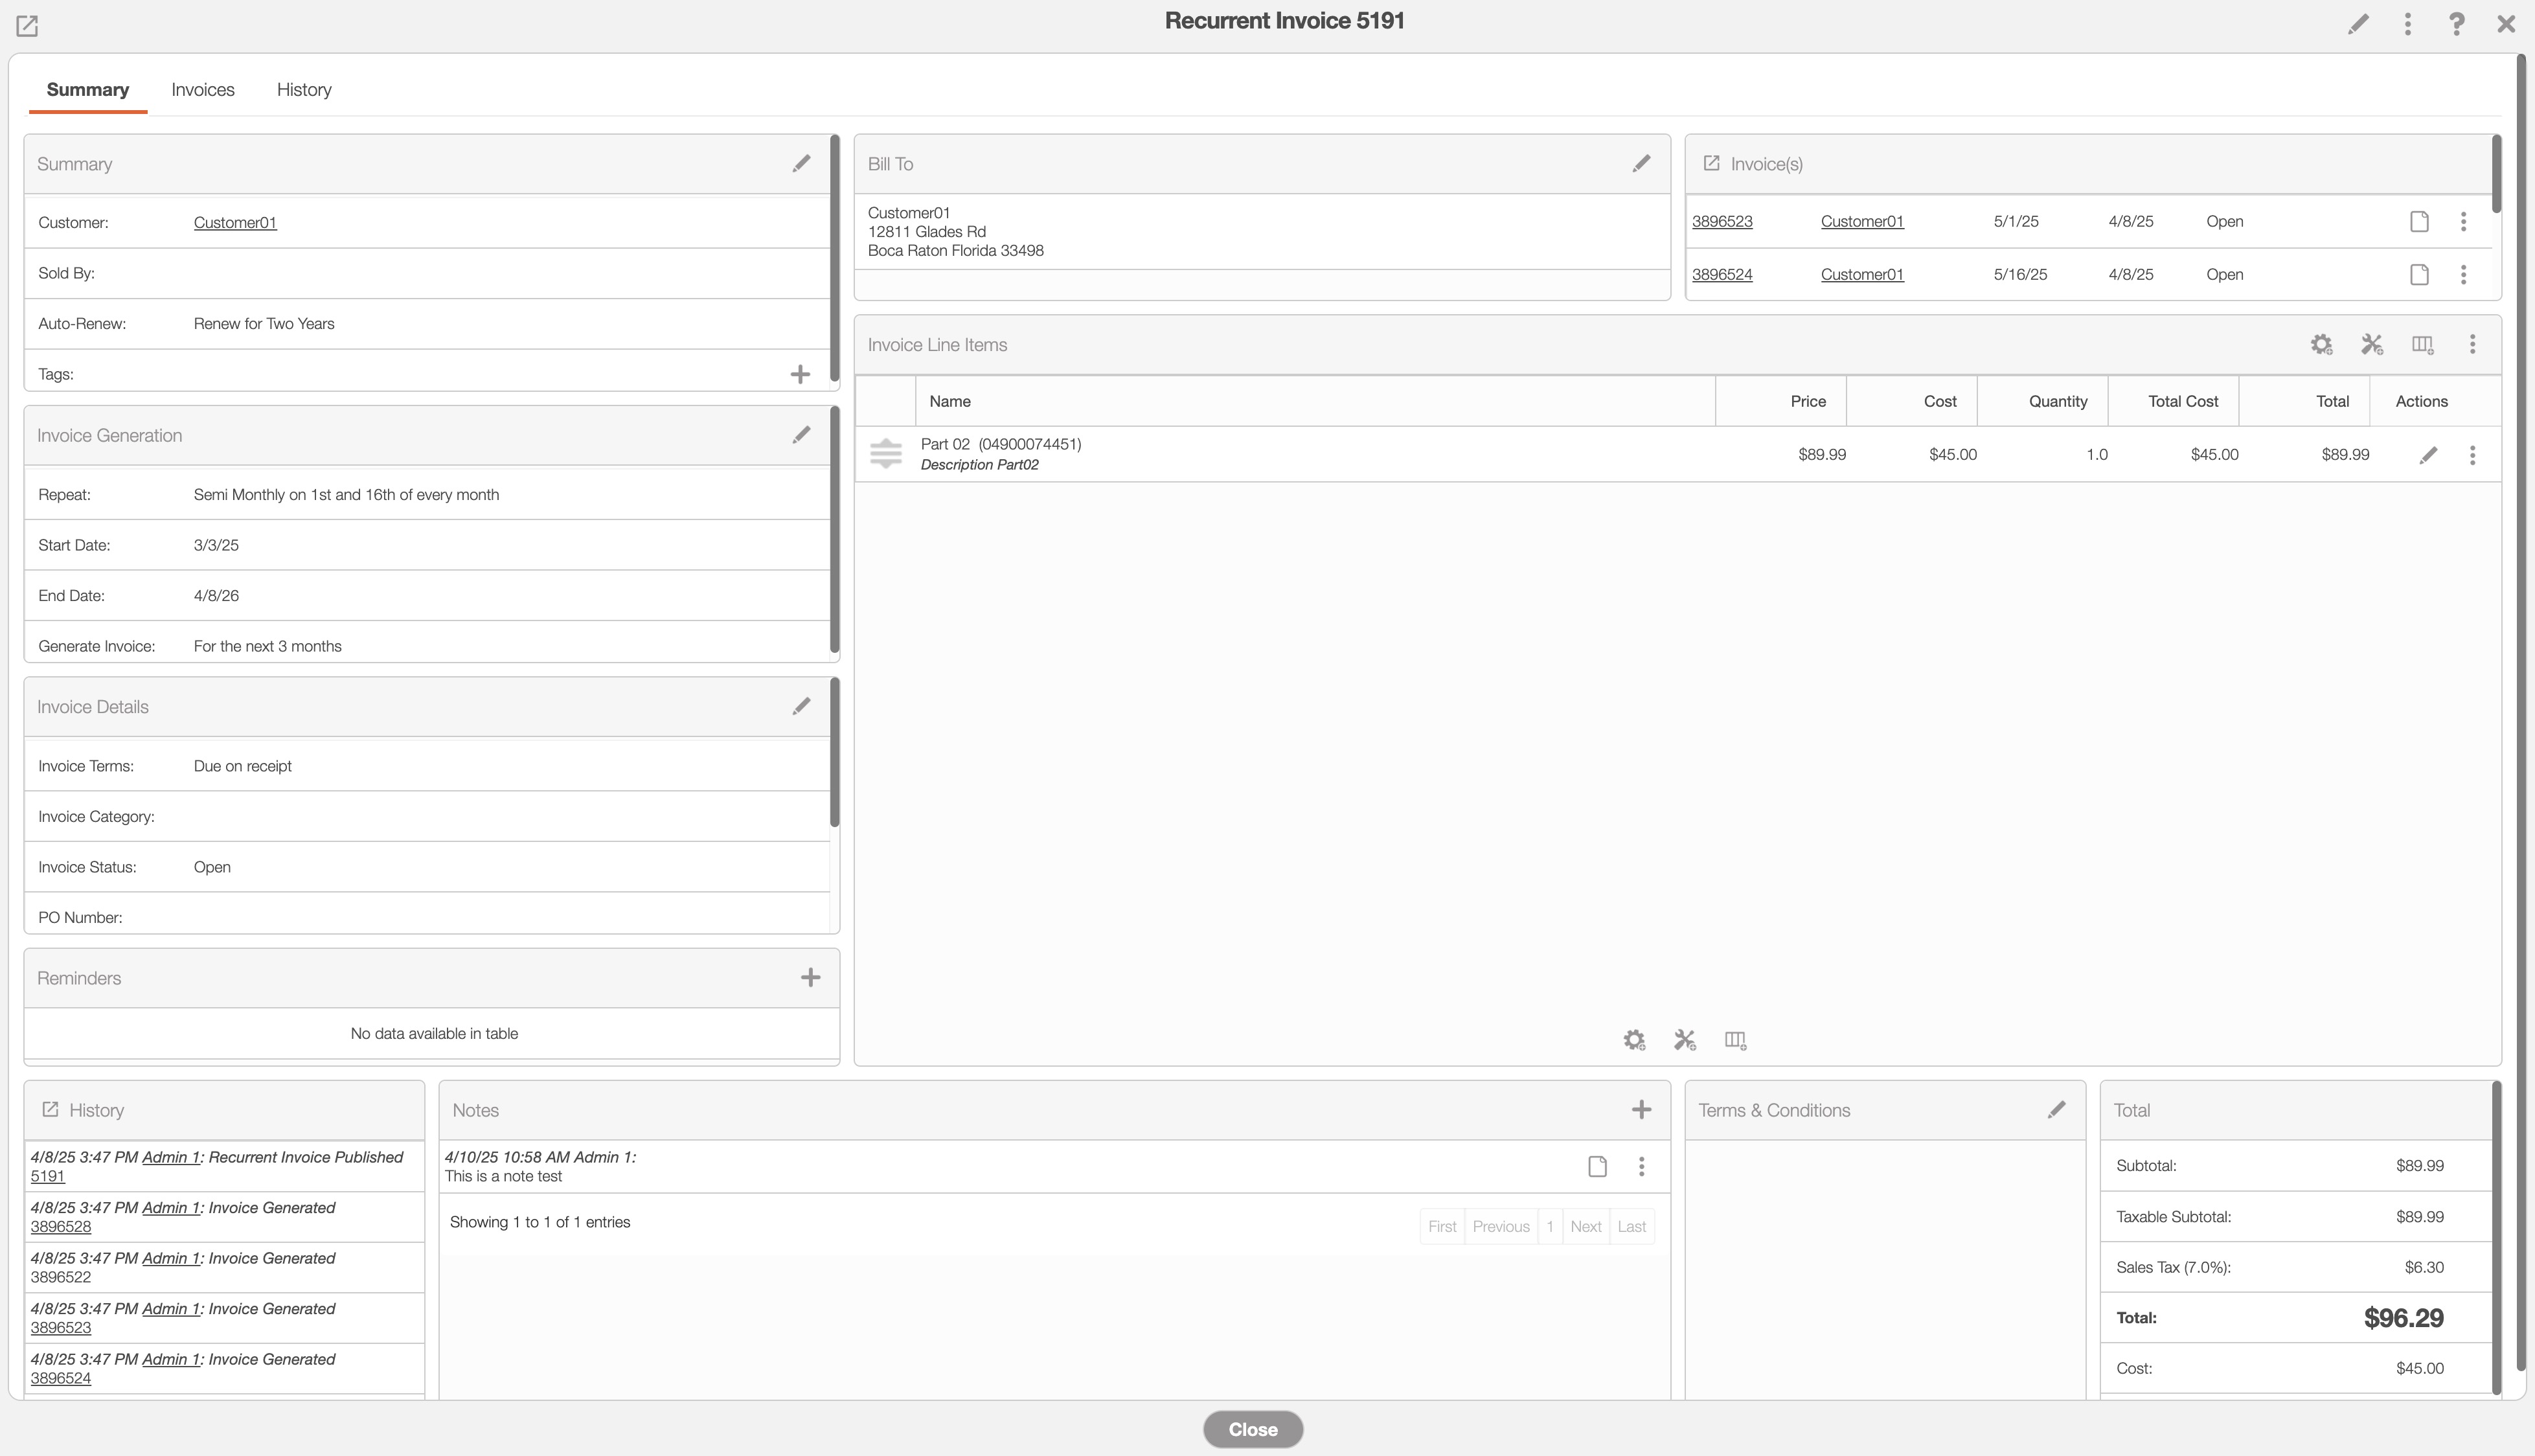Add a reminder using plus icon
The image size is (2535, 1456).
coord(810,978)
